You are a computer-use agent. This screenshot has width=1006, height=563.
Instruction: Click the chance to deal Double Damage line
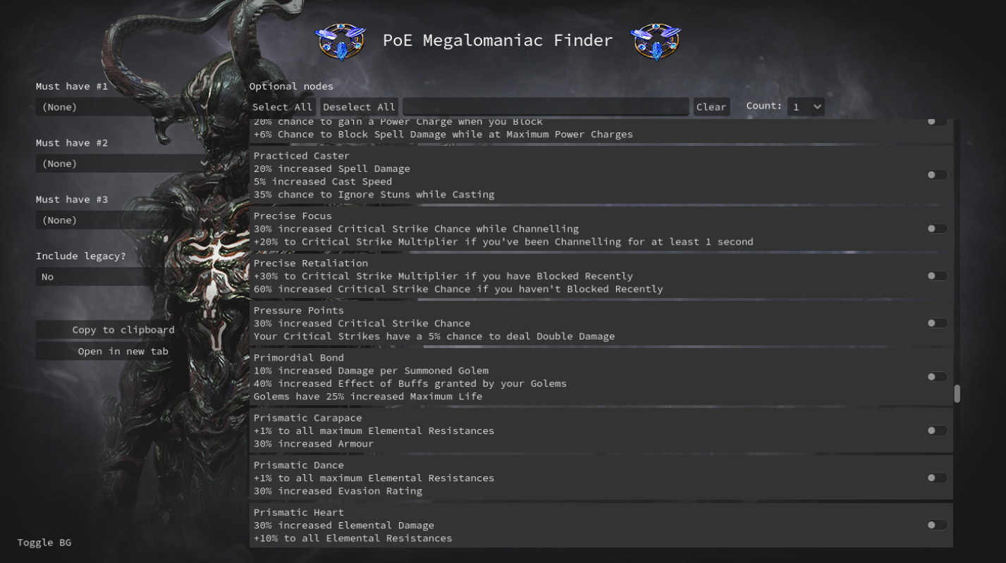[x=434, y=336]
